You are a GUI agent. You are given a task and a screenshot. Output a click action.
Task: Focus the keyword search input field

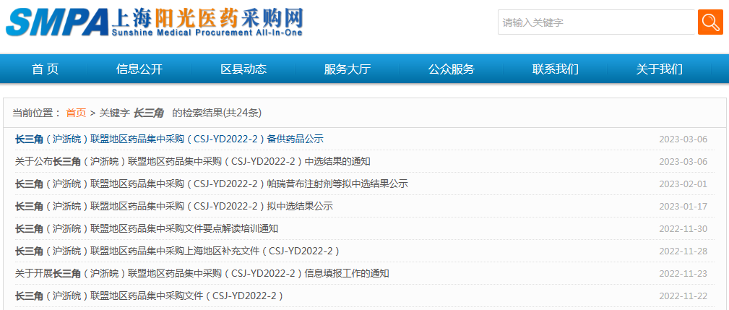tap(595, 22)
